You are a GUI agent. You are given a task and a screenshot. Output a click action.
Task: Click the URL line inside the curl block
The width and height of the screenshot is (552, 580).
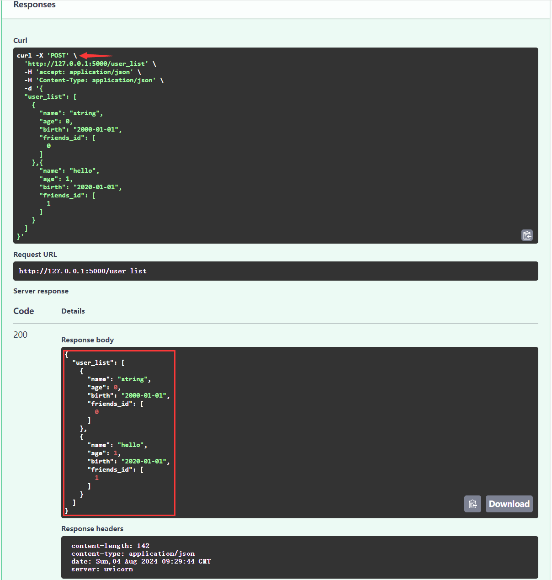(x=87, y=64)
